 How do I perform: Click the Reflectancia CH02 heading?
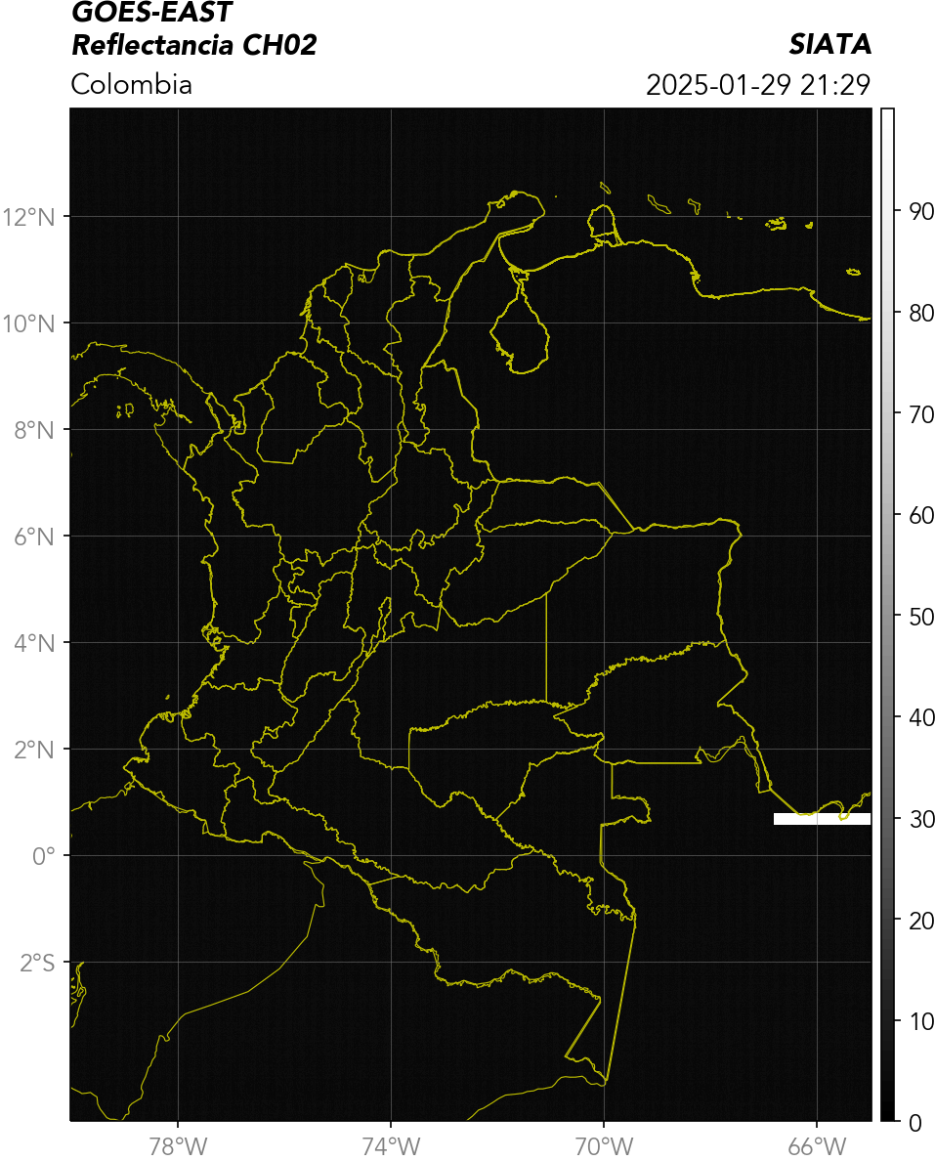click(194, 45)
